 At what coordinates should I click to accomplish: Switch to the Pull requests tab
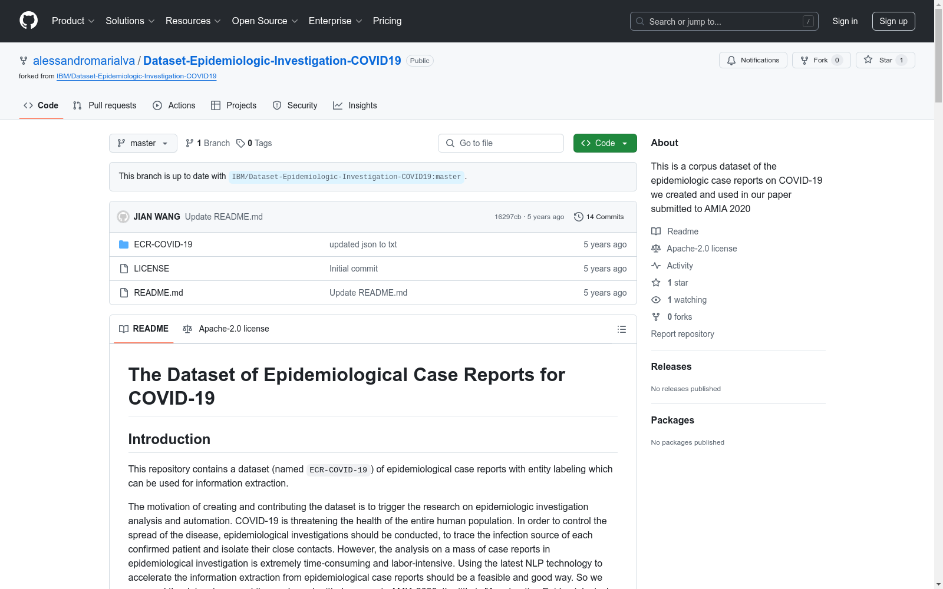coord(104,105)
